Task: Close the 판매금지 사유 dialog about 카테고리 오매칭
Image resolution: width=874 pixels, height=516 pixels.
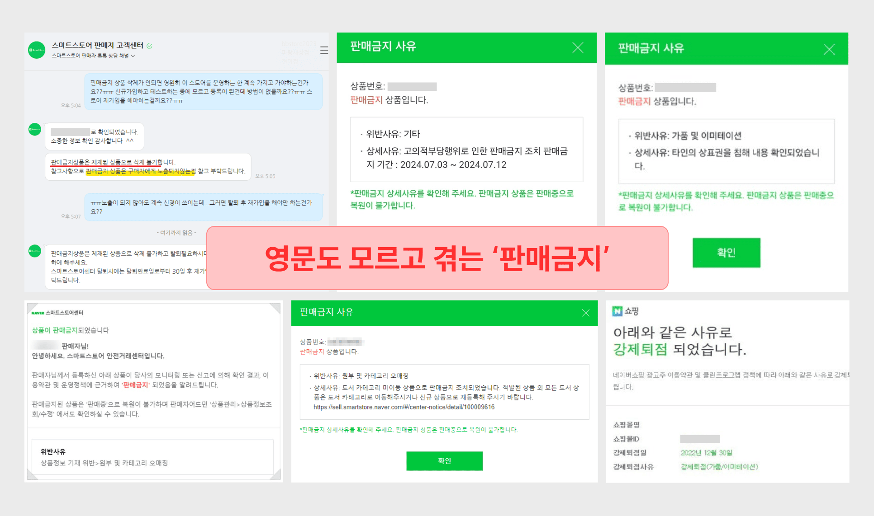Action: pos(586,313)
